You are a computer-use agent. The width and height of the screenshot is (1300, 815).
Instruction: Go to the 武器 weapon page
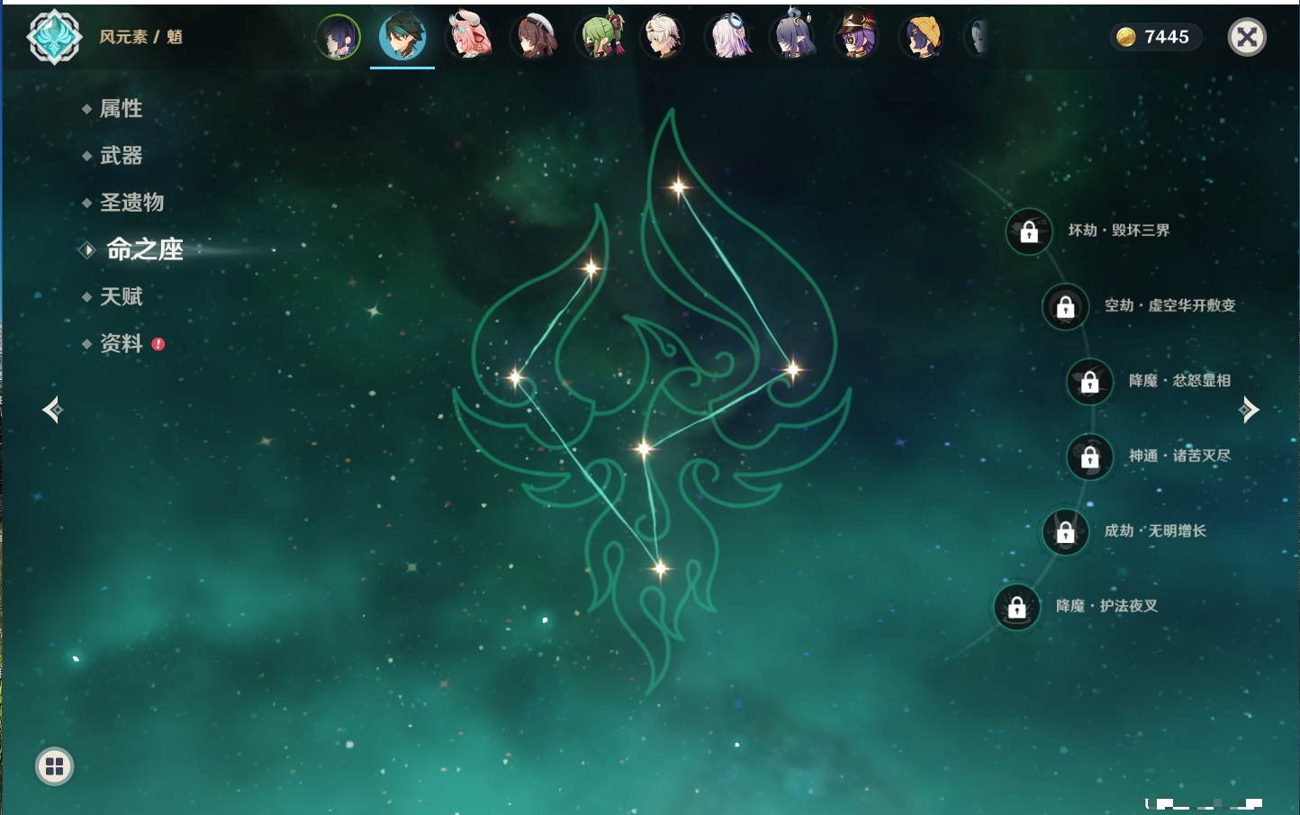[x=121, y=156]
